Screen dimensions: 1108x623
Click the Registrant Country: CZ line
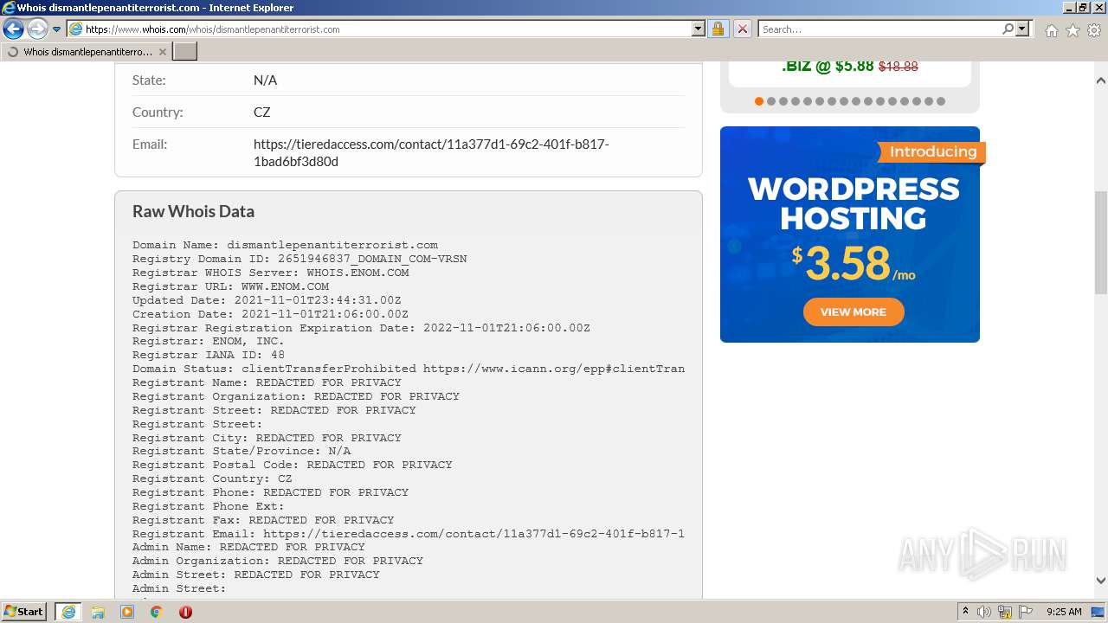[212, 478]
